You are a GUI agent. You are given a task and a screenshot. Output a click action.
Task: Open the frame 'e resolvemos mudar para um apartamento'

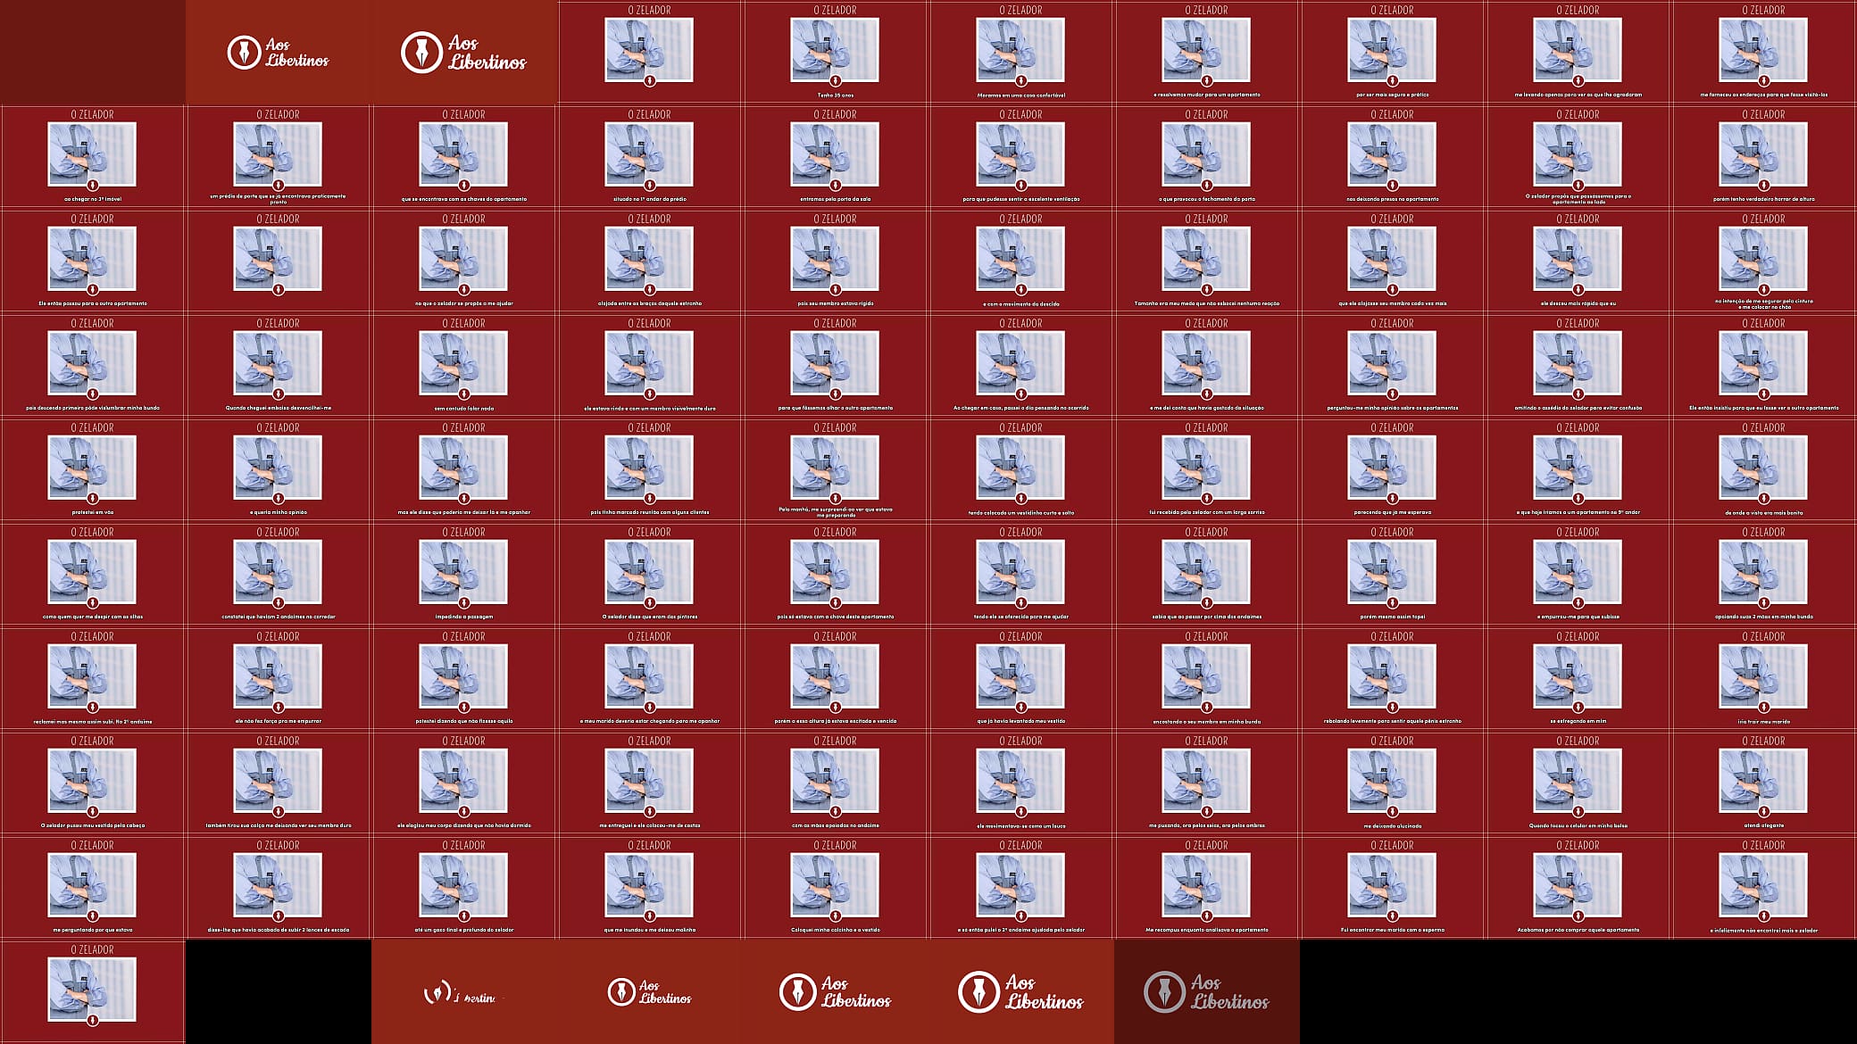[x=1206, y=52]
